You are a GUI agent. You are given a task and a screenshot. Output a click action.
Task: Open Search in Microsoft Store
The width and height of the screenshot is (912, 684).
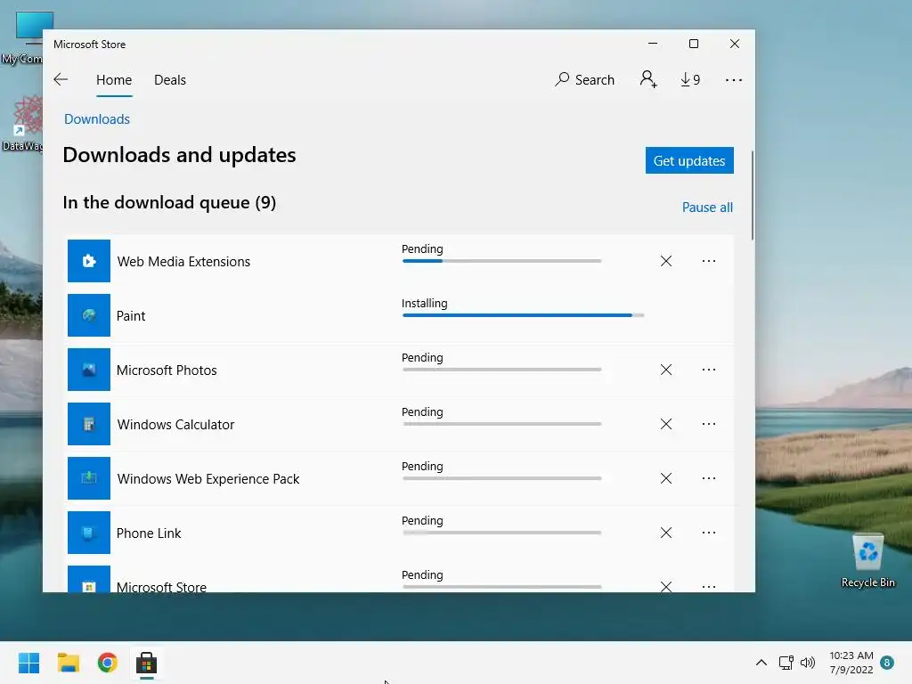(x=584, y=79)
